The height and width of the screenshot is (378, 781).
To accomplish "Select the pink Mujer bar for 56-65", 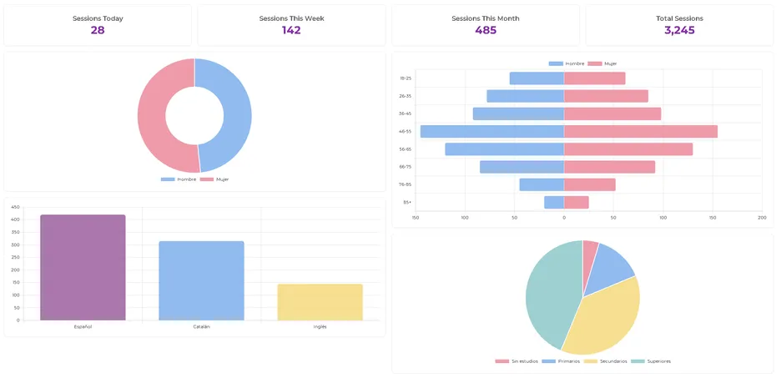I will [628, 149].
